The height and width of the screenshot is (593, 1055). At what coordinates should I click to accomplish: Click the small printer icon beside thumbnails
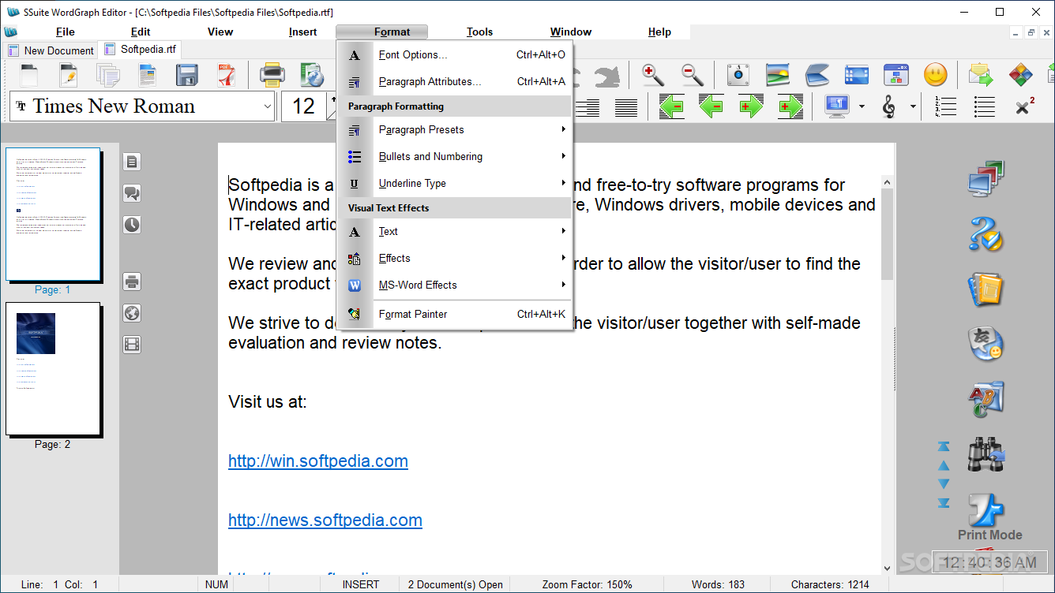(x=132, y=282)
